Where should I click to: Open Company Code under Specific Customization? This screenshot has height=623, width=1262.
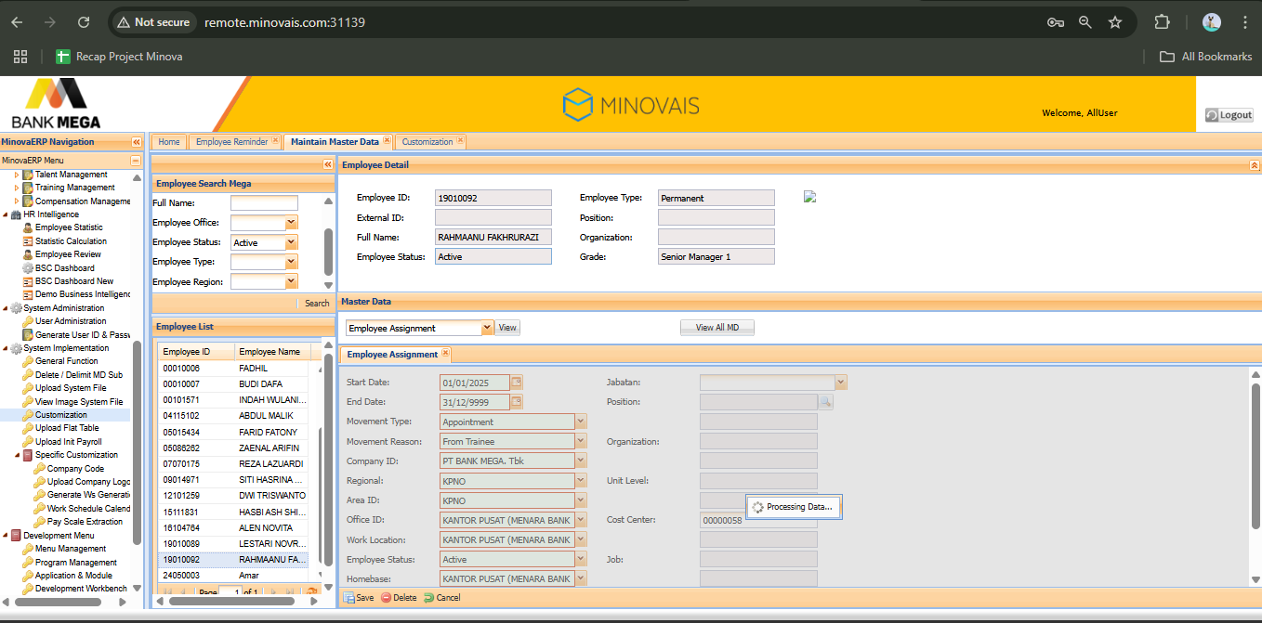pos(75,469)
